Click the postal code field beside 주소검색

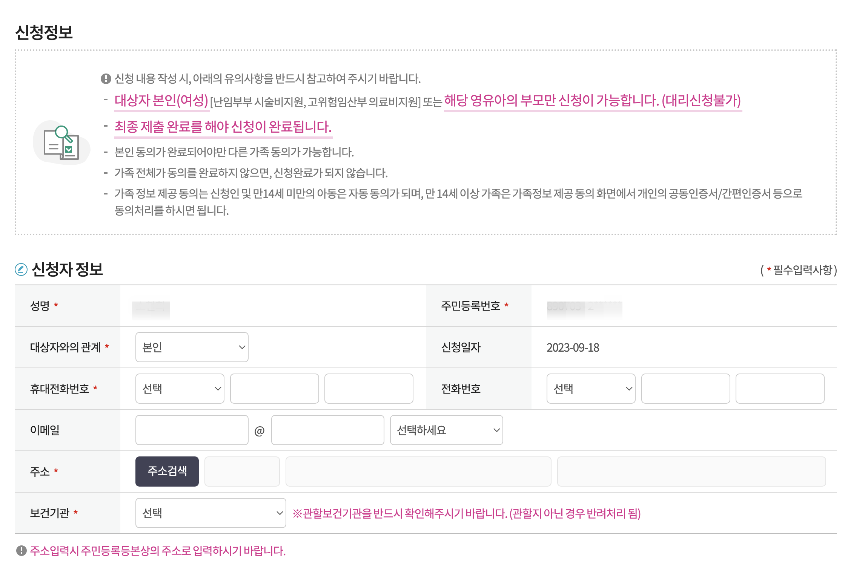pyautogui.click(x=242, y=471)
